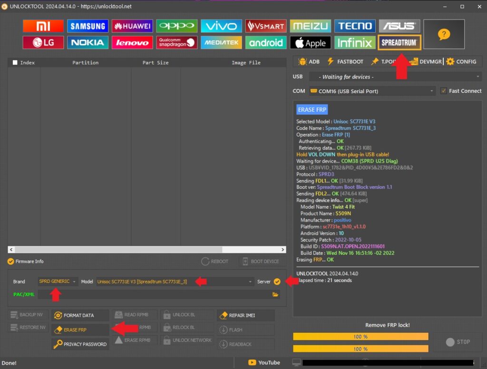Select the Spreadtrum brand tile

pyautogui.click(x=399, y=43)
